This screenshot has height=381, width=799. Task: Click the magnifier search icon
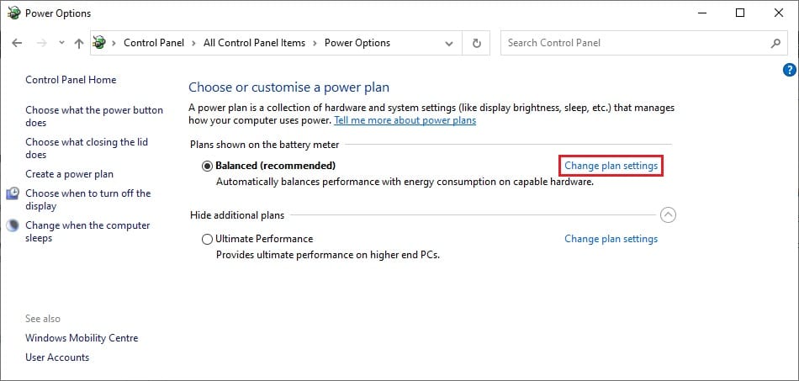pos(775,43)
